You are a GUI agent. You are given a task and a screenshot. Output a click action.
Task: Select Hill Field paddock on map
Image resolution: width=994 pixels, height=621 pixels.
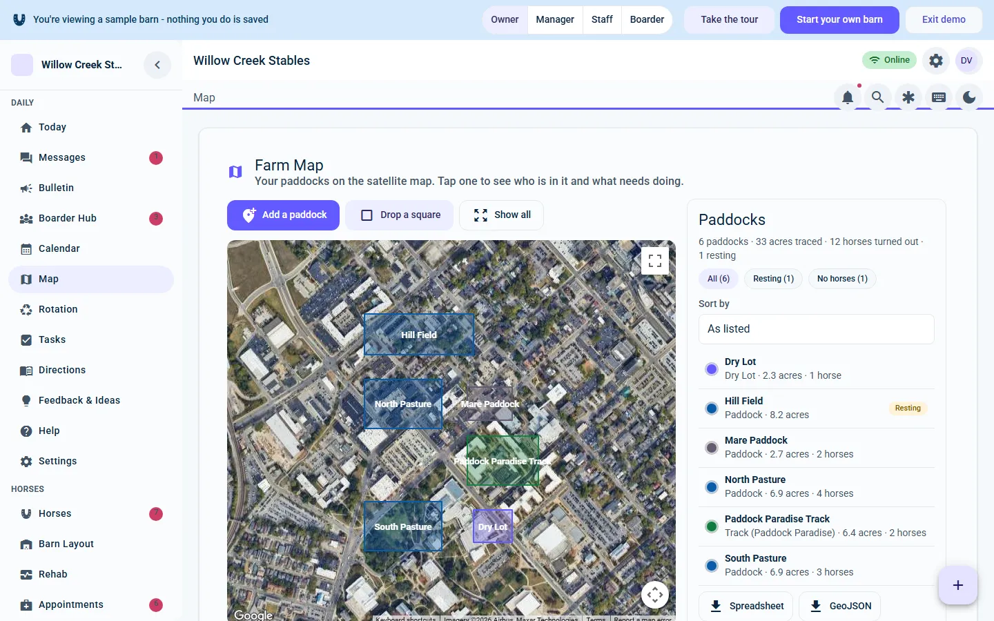tap(419, 335)
